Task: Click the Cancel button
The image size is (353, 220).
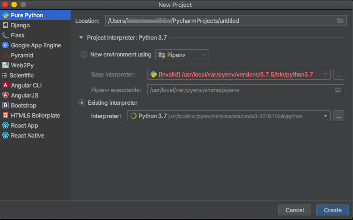Action: click(294, 210)
